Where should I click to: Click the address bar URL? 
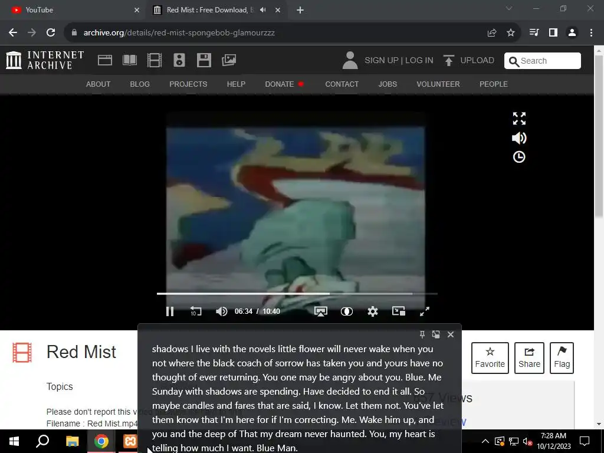(179, 33)
